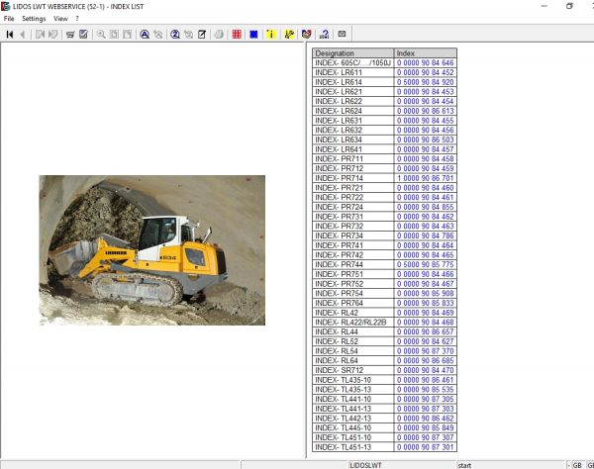594x469 pixels.
Task: Select row INDEX- PR752
Action: [384, 284]
